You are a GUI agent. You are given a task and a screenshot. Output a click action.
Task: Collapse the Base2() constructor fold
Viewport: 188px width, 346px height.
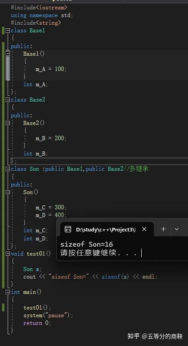click(8, 123)
